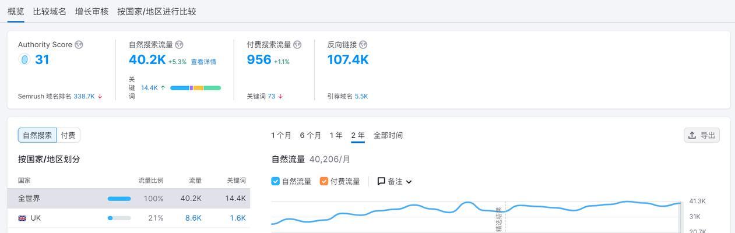Screen dimensions: 735x233
Task: Toggle the 自然流量 checkbox
Action: coord(276,181)
